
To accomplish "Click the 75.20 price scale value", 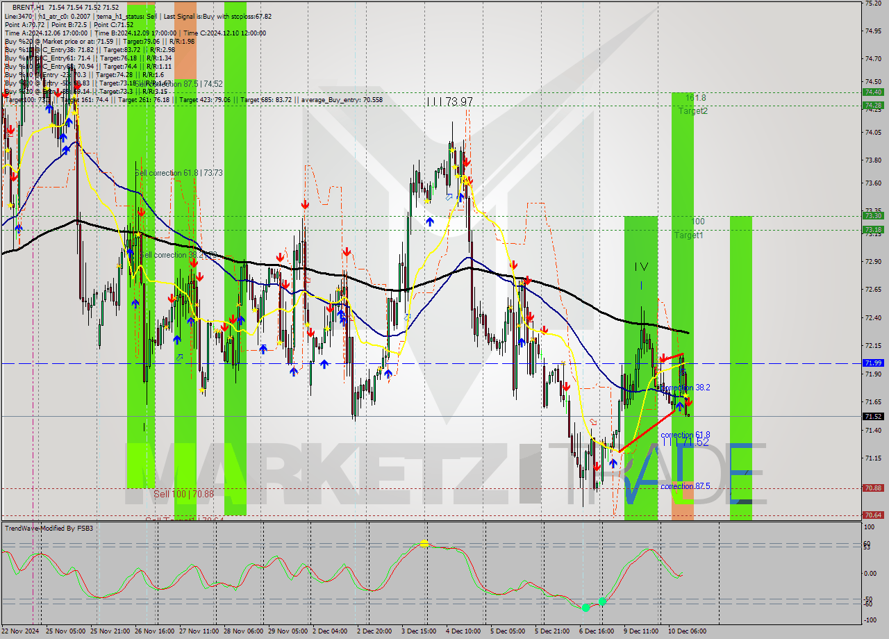I will click(x=873, y=3).
